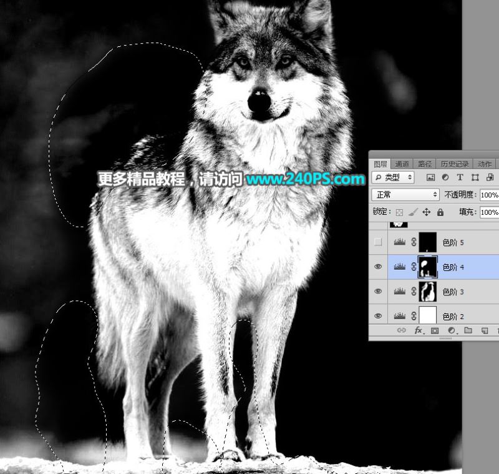Switch to the 通道 tab

(402, 164)
